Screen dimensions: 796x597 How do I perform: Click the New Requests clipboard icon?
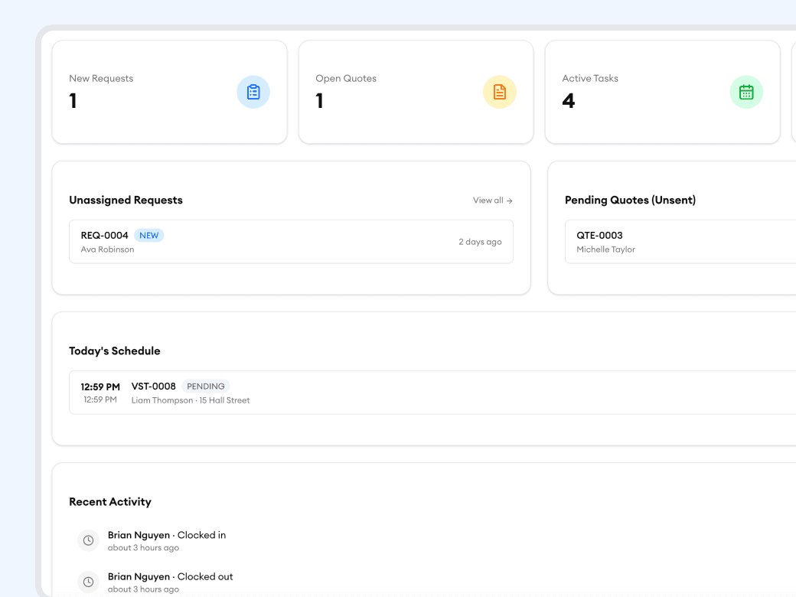coord(253,92)
